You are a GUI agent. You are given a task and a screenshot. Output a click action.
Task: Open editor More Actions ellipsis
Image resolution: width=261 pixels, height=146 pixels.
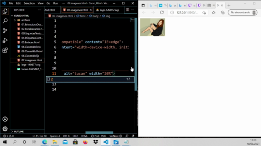click(x=133, y=10)
